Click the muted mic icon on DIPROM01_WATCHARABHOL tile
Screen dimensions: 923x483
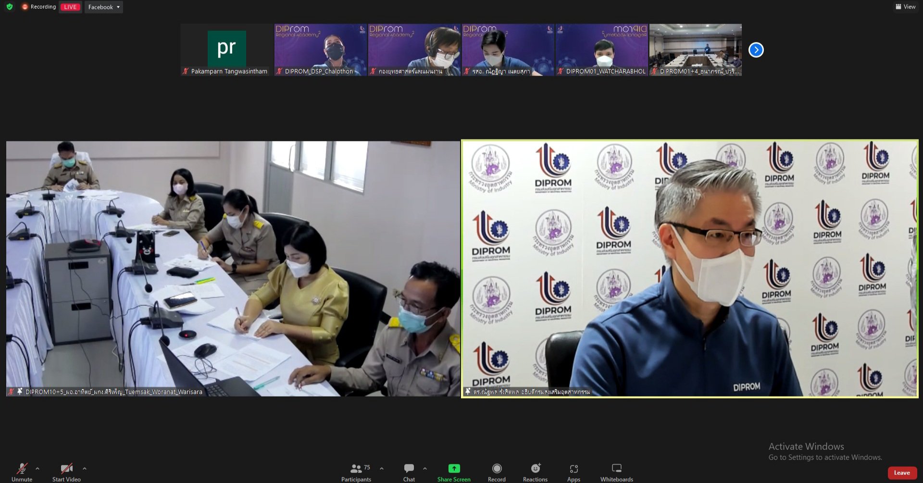click(x=561, y=71)
